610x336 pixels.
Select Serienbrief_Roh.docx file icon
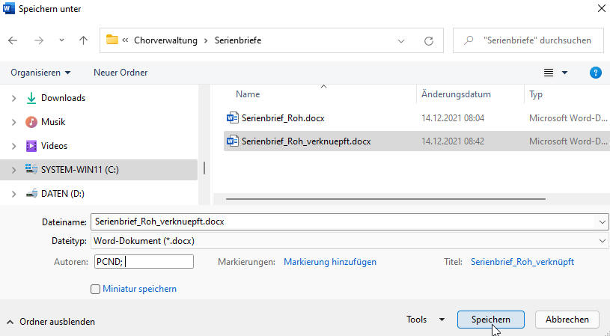click(x=232, y=117)
